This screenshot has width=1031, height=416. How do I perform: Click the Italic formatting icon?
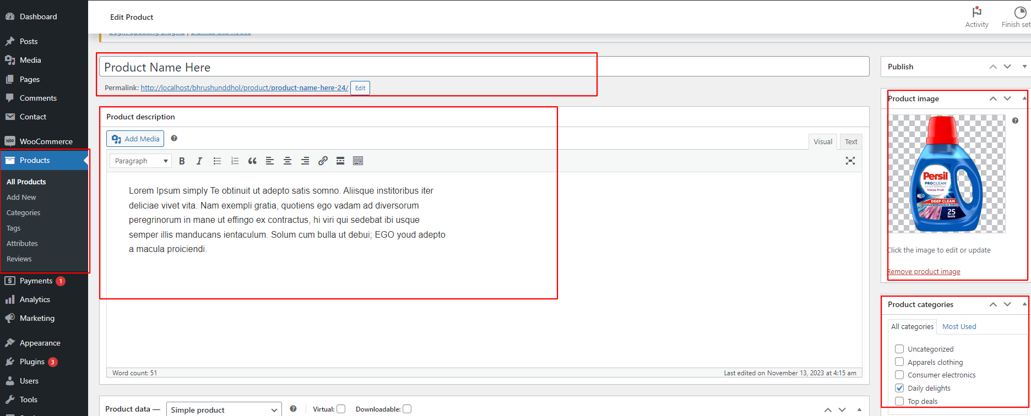[x=199, y=161]
